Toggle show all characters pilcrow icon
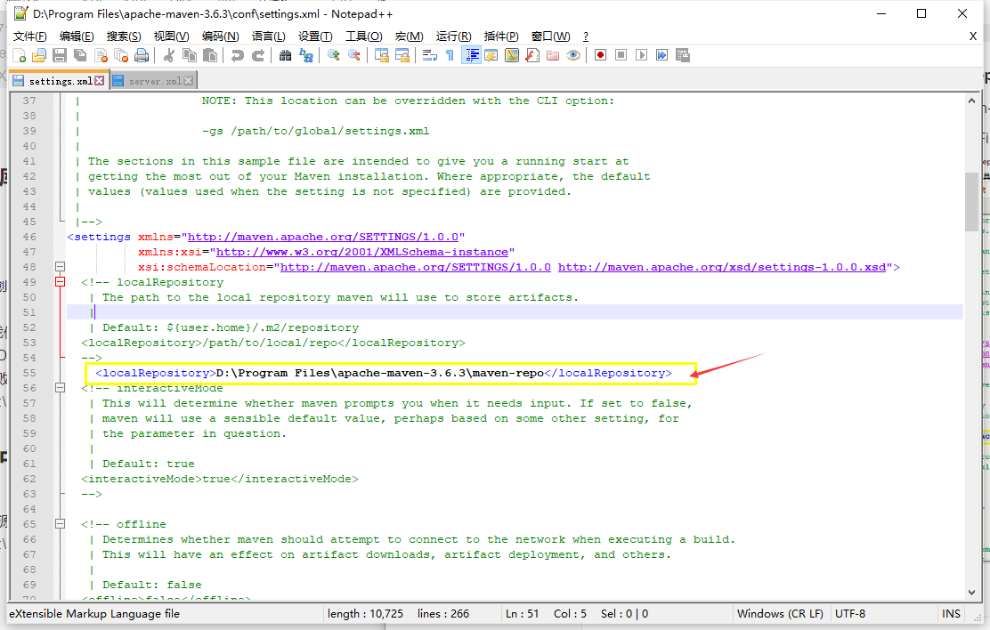This screenshot has height=630, width=990. coord(450,55)
